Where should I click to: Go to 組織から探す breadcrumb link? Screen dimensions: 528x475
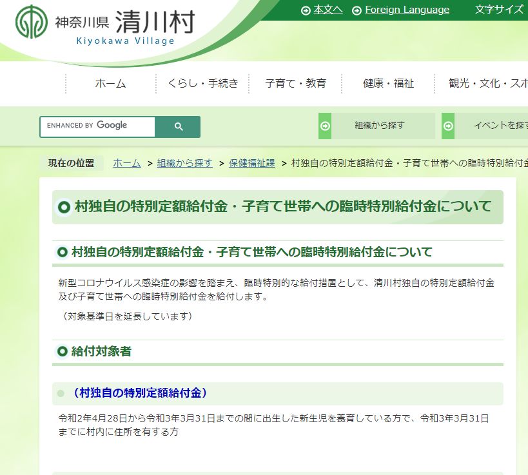click(184, 163)
